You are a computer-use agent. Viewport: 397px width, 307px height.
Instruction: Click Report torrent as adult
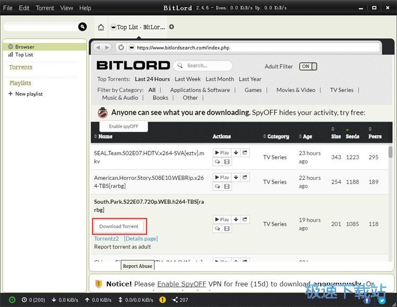[123, 247]
